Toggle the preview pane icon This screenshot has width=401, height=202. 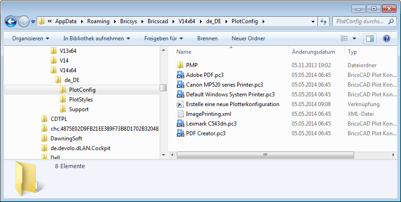(x=369, y=38)
